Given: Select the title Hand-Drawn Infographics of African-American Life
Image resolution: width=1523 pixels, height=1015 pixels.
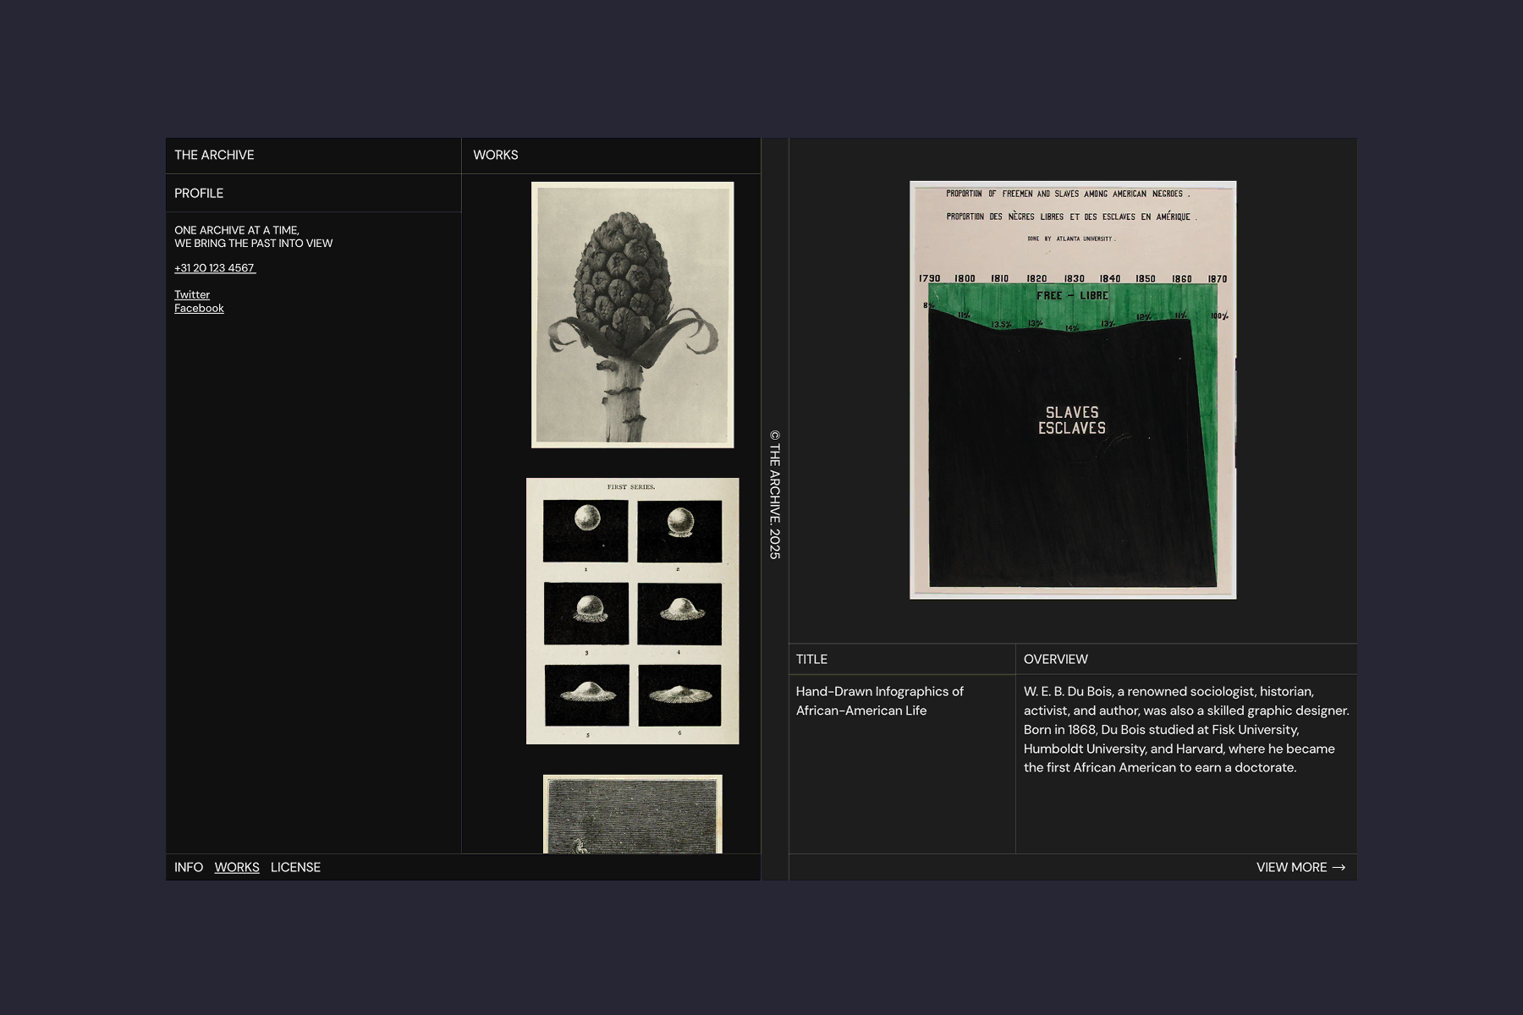Looking at the screenshot, I should (878, 701).
